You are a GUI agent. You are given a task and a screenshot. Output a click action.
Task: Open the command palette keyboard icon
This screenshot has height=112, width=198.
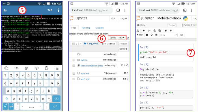click(x=182, y=35)
